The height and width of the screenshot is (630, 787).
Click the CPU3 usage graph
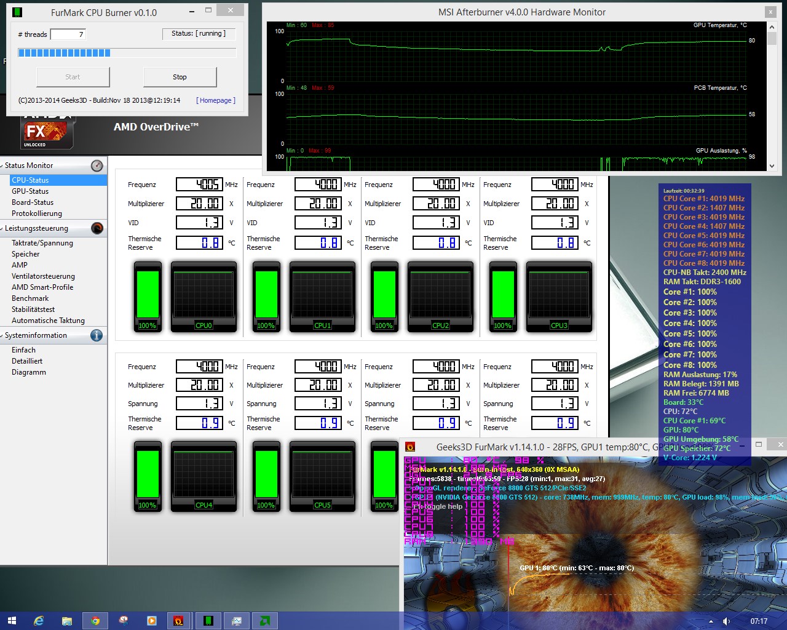pos(559,297)
